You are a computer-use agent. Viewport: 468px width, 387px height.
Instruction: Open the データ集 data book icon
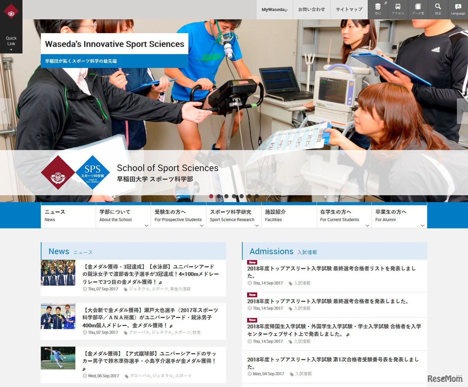(x=418, y=9)
